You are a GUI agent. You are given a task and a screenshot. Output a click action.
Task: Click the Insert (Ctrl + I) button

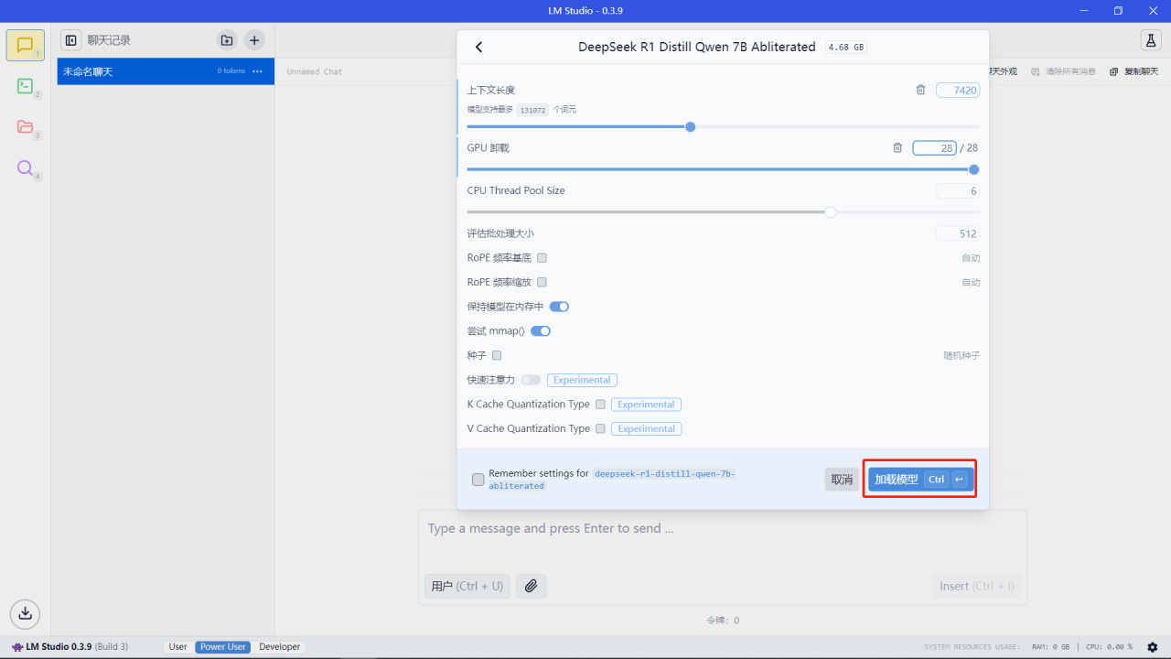click(x=977, y=586)
